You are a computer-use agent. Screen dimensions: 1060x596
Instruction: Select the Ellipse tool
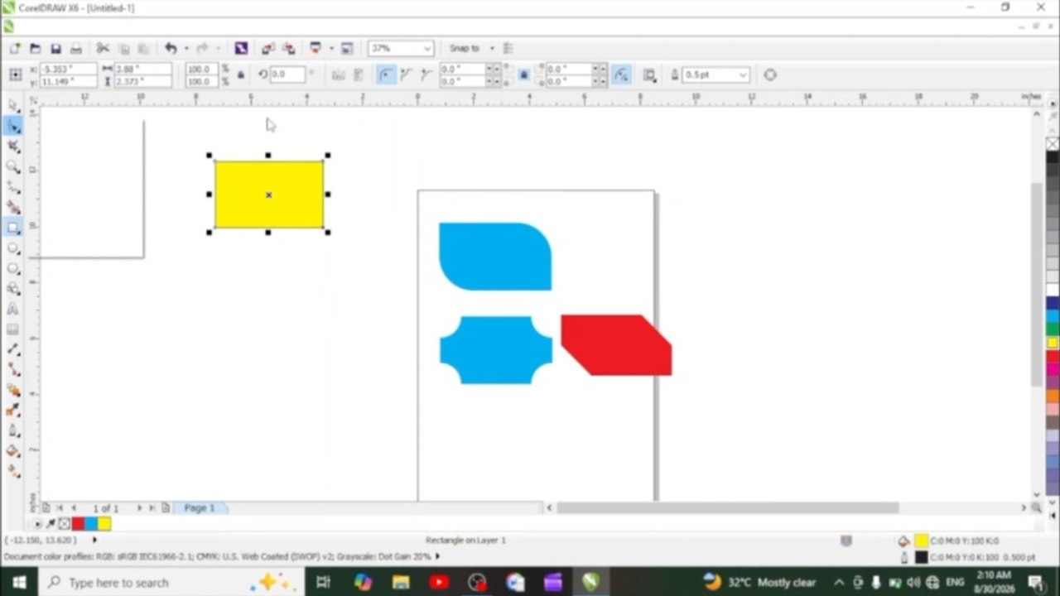tap(13, 248)
